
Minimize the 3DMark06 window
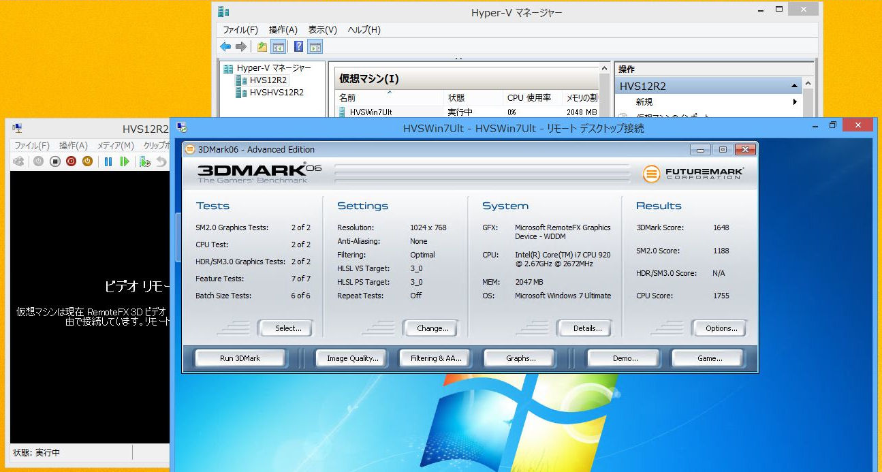coord(700,150)
